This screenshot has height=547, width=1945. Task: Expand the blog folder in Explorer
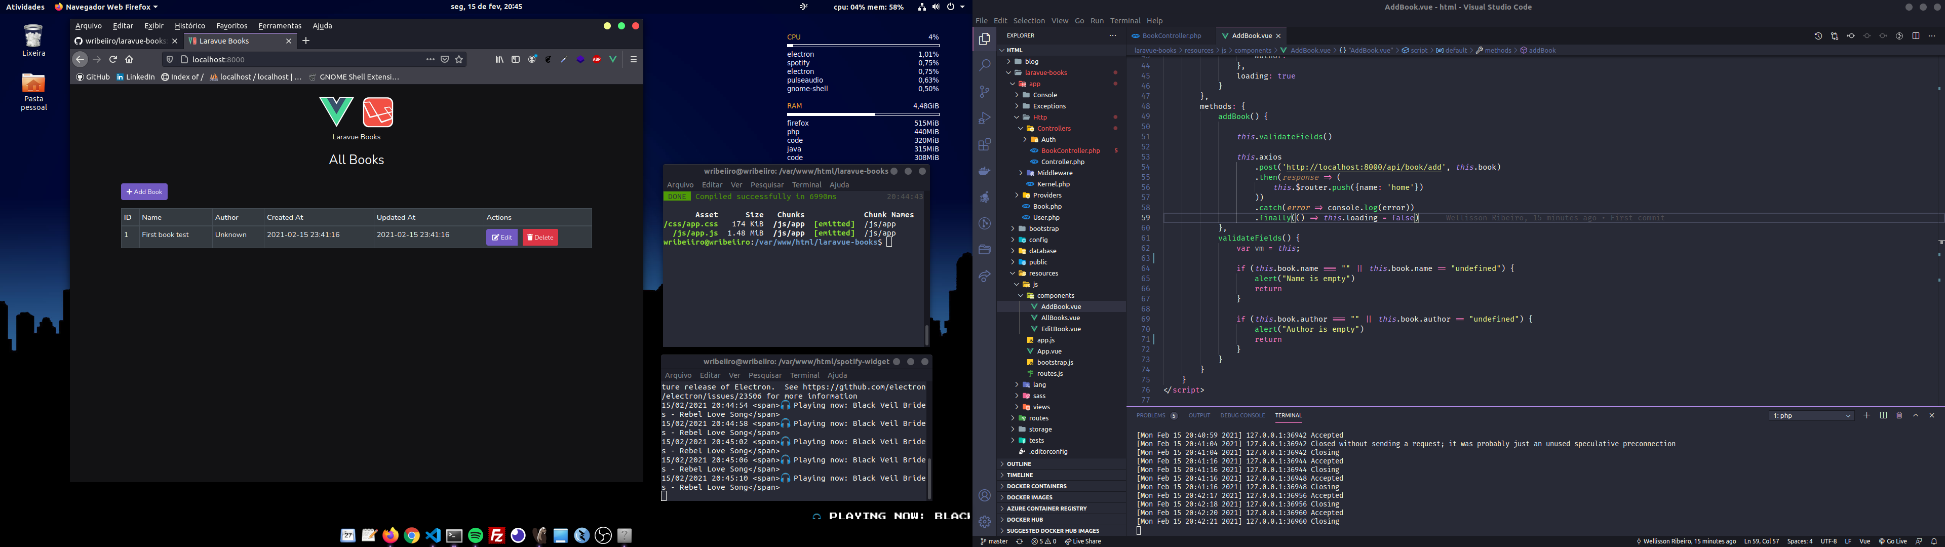[1031, 61]
